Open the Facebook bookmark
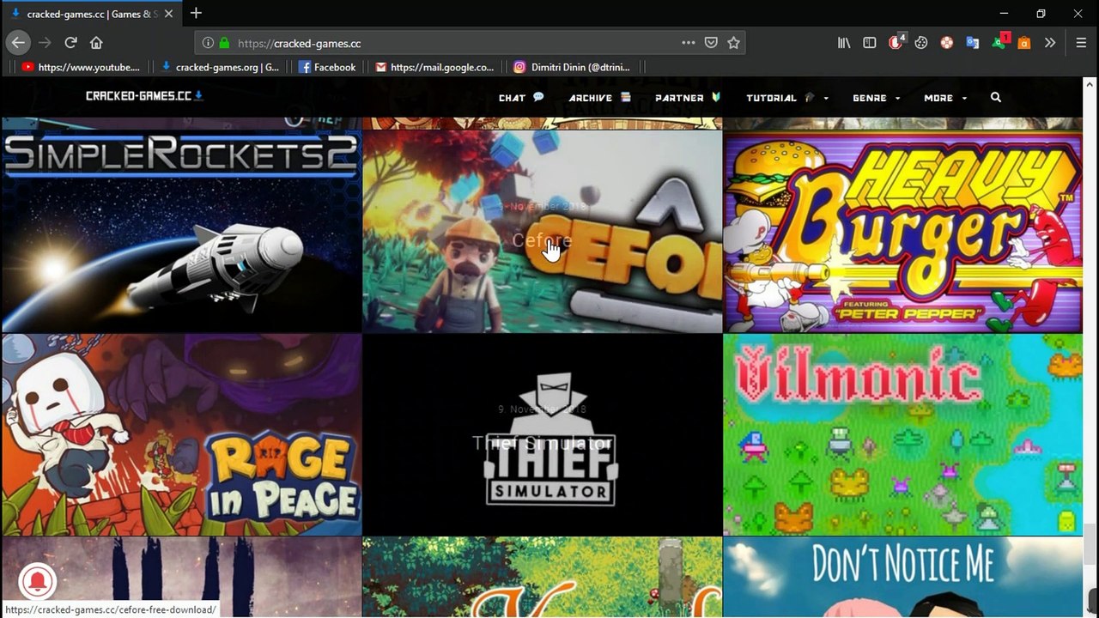The image size is (1099, 618). pyautogui.click(x=327, y=67)
